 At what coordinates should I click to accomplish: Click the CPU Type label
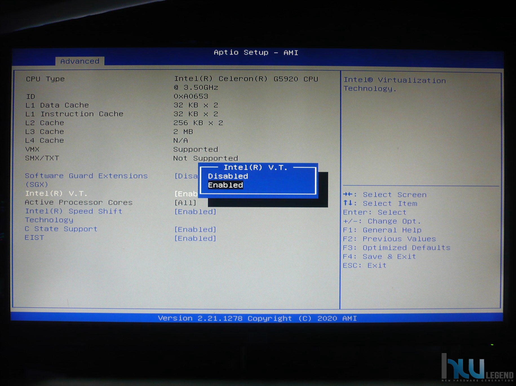[x=45, y=79]
